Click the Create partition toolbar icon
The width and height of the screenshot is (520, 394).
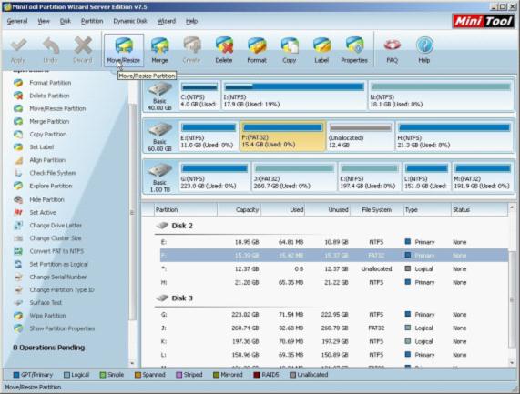click(x=191, y=50)
